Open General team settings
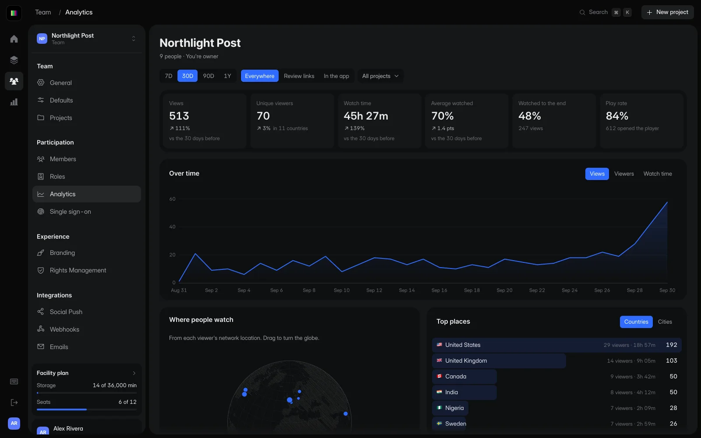This screenshot has height=438, width=701. pyautogui.click(x=87, y=83)
